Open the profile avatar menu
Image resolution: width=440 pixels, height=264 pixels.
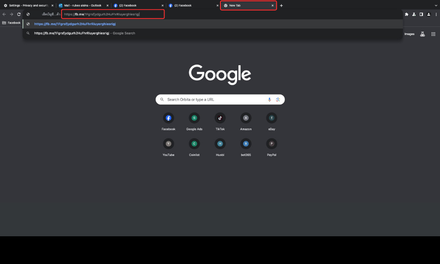(429, 15)
